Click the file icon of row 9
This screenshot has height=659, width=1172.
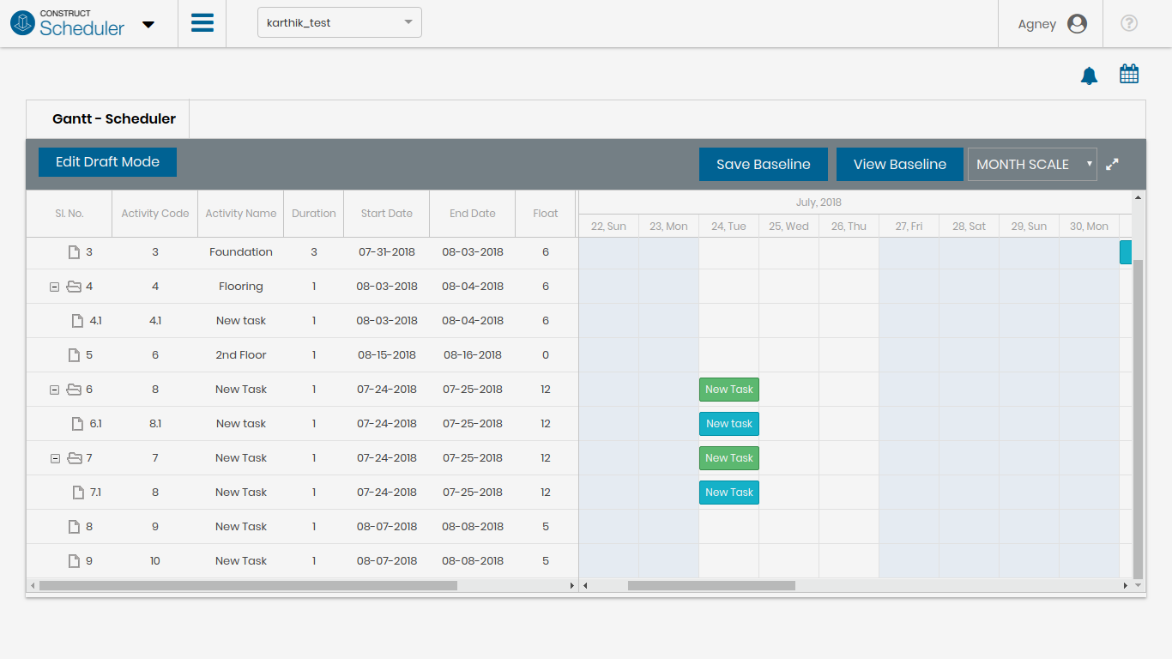click(74, 561)
